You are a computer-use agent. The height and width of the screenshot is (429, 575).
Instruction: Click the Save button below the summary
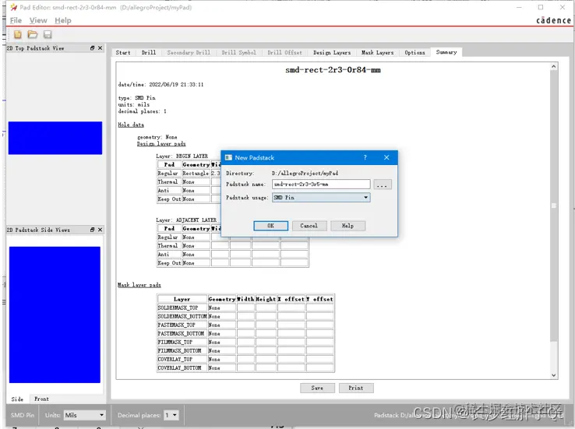click(x=317, y=388)
